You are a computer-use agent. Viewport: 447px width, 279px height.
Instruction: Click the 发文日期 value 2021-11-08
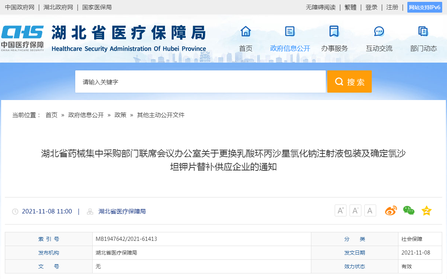416,253
